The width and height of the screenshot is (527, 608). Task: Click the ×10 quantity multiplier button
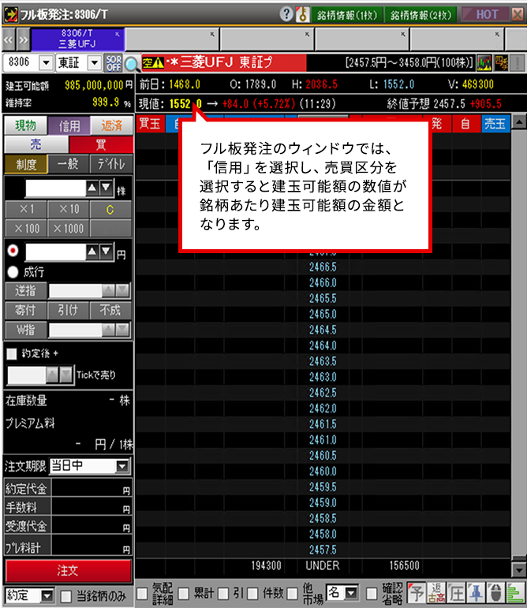(69, 210)
